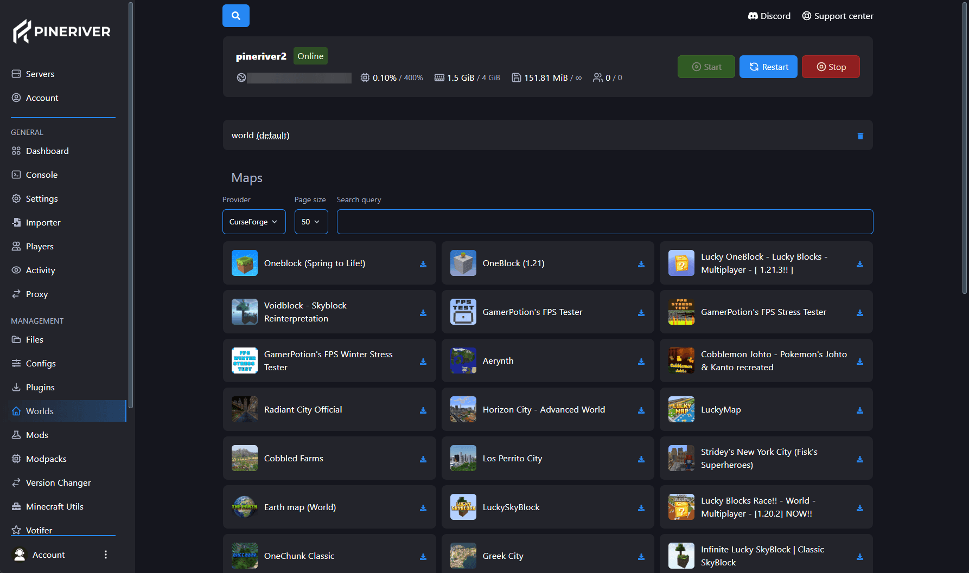Select the Worlds sidebar item
Screen dimensions: 969x573
tap(67, 411)
